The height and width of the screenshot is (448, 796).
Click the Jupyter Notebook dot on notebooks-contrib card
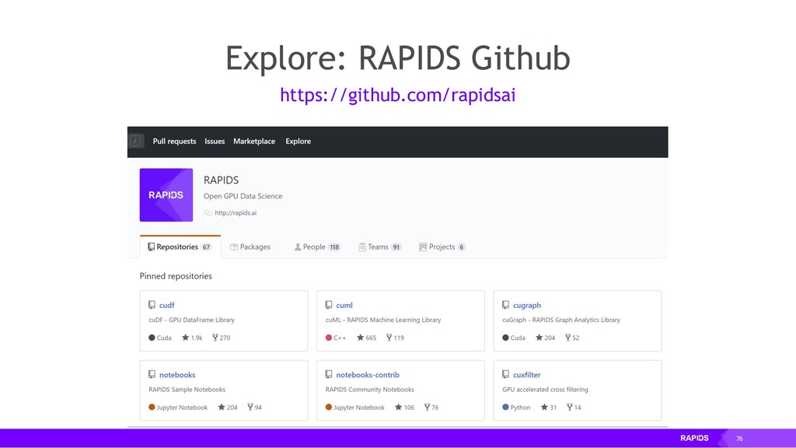pyautogui.click(x=329, y=407)
